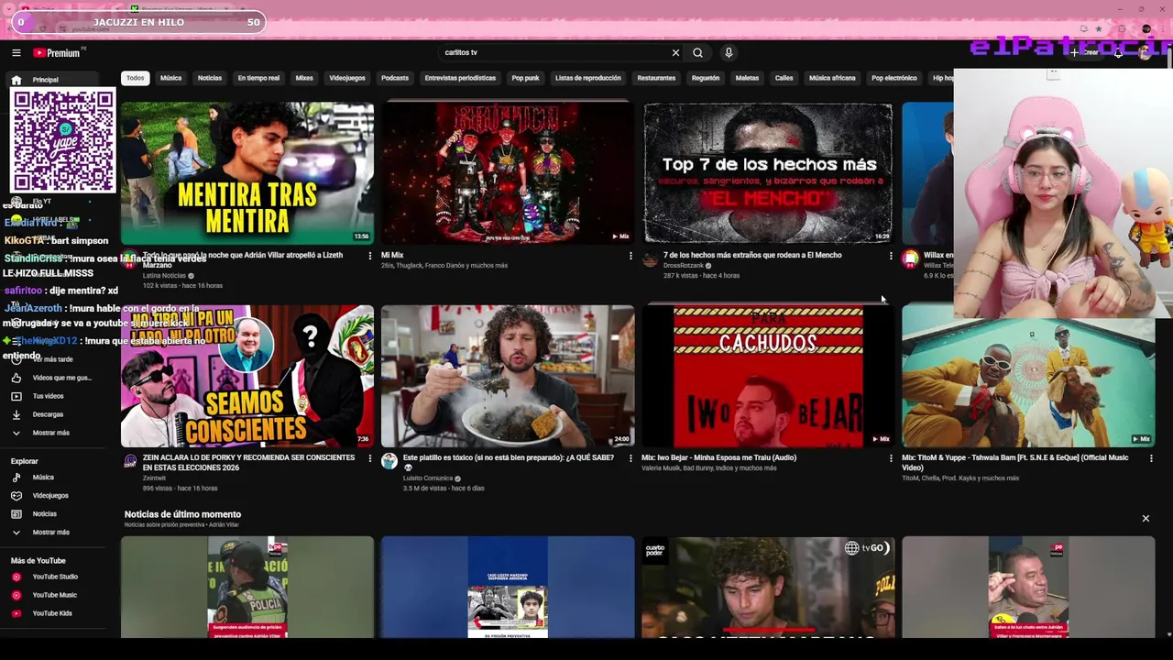Screen dimensions: 1173x660
Task: Select the Música filter chip
Action: [171, 78]
